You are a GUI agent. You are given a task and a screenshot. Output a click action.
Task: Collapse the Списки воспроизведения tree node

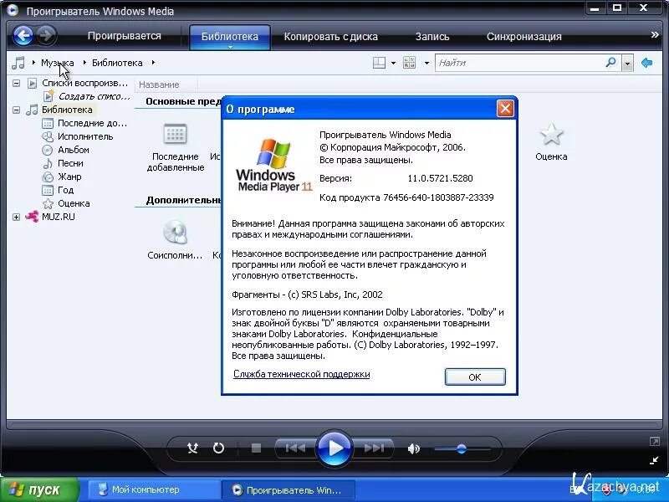coord(16,83)
